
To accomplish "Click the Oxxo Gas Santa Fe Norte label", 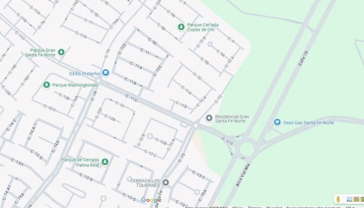I will tap(308, 123).
